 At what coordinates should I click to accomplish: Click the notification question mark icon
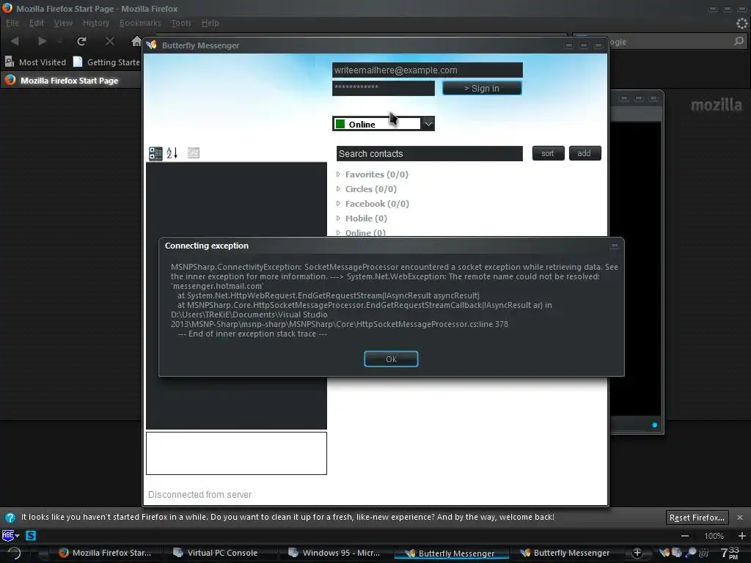tap(10, 518)
